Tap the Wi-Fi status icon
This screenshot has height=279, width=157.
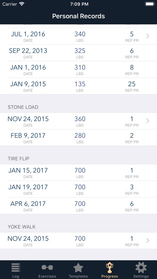(x=22, y=4)
